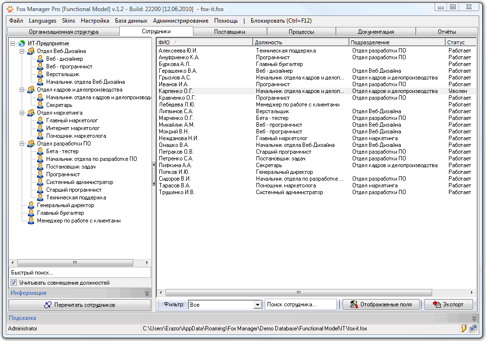Click the Веб - программист tree icon
486x341 pixels.
tap(40, 67)
